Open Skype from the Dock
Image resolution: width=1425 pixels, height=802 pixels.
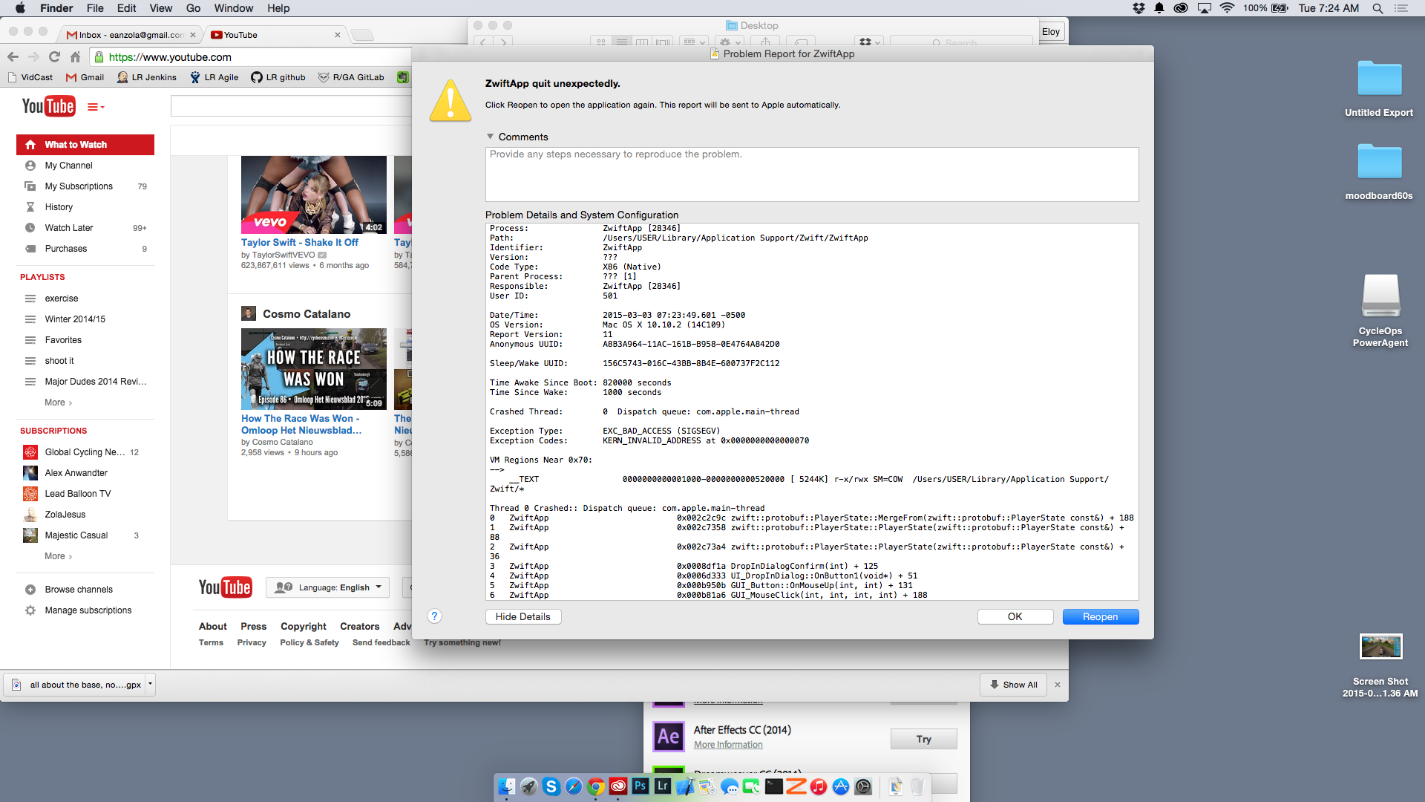coord(551,786)
